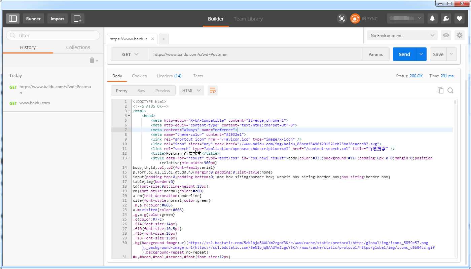Open the user account dropdown
Viewport: 471px width, 269px height.
pyautogui.click(x=405, y=18)
